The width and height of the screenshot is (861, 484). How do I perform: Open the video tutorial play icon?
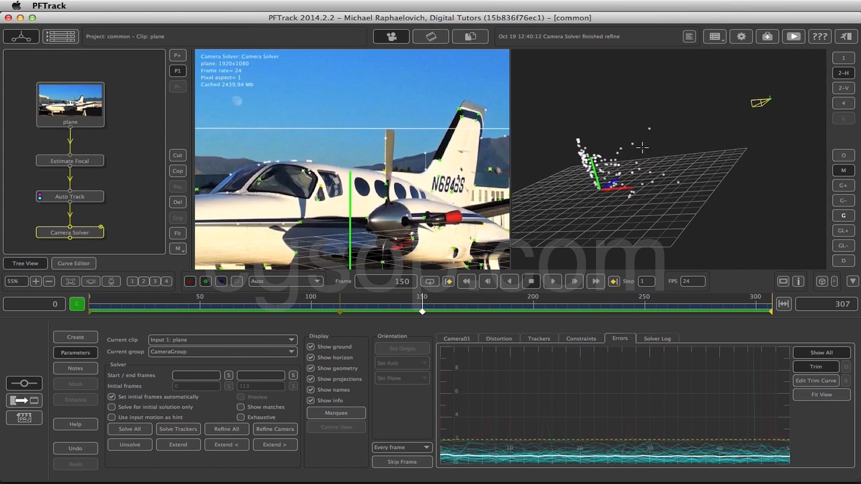tap(794, 36)
